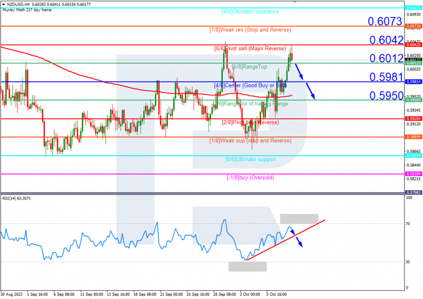The width and height of the screenshot is (423, 299).
Task: Select the [2/8]Pivot buy (Reverse) label
Action: tap(250, 122)
